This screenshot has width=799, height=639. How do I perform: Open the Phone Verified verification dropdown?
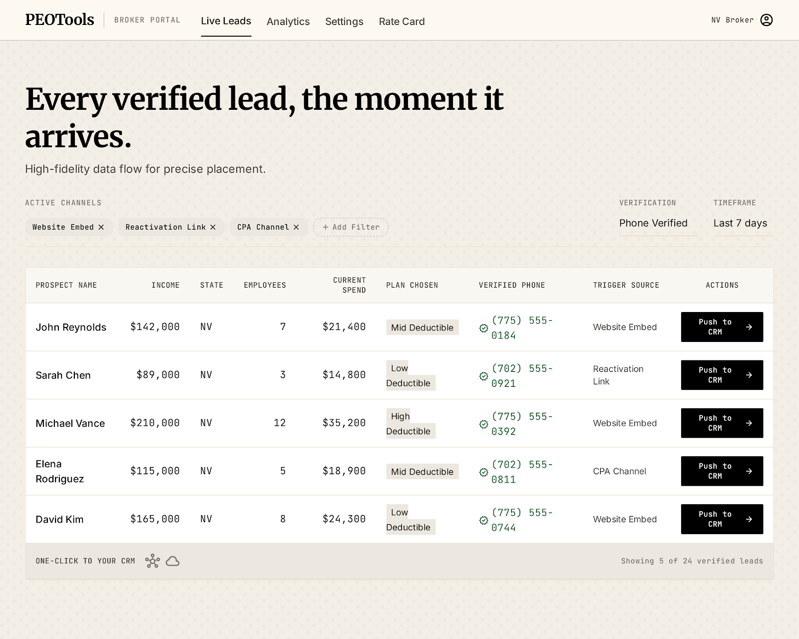658,223
